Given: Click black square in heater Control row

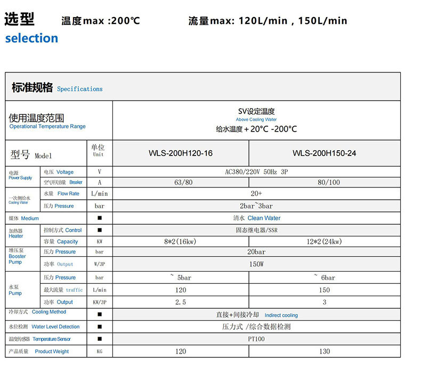Looking at the screenshot, I should [x=99, y=231].
